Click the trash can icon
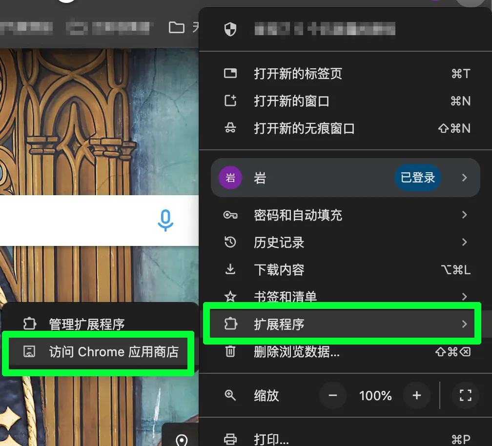The width and height of the screenshot is (492, 446). [x=230, y=351]
